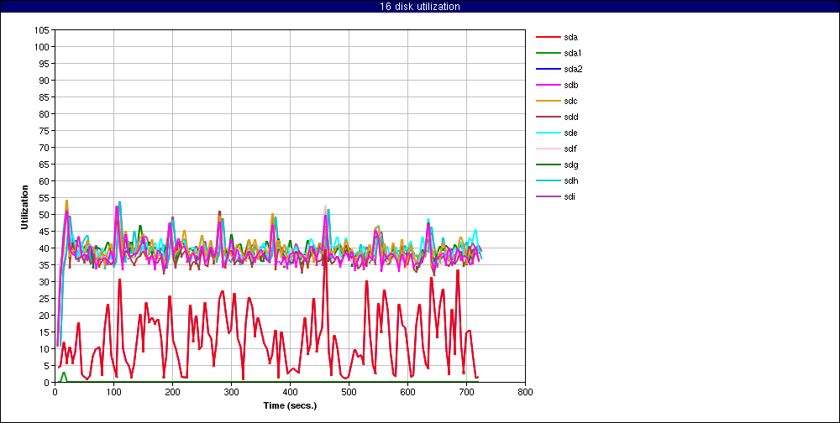The height and width of the screenshot is (423, 840).
Task: Click the '16 disk utilization' chart title
Action: pos(420,7)
